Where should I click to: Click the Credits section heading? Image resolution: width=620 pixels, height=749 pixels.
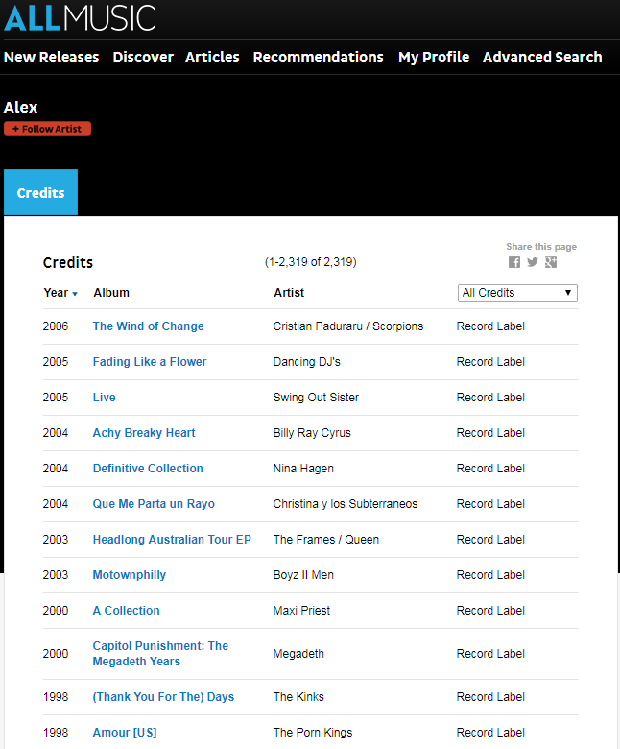click(x=68, y=262)
